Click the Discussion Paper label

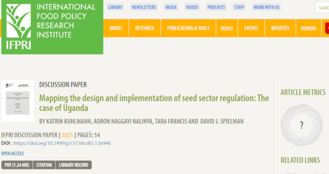tap(63, 85)
